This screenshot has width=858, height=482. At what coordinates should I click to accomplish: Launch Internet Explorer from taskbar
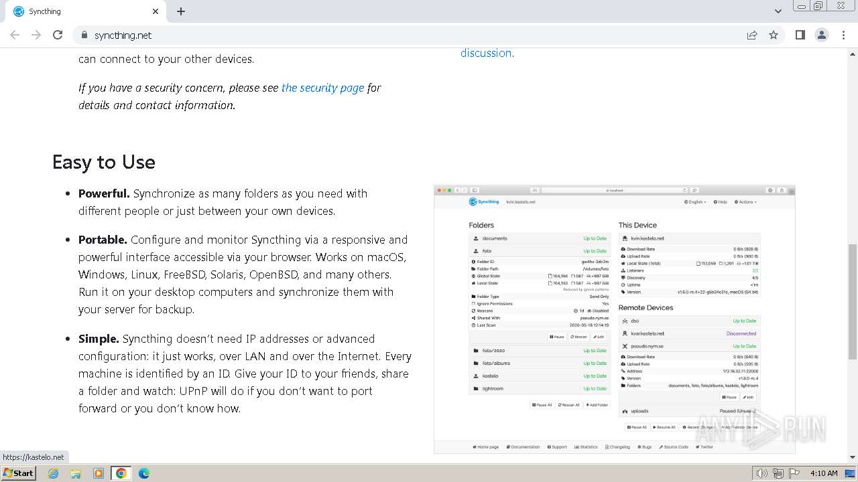pyautogui.click(x=53, y=473)
